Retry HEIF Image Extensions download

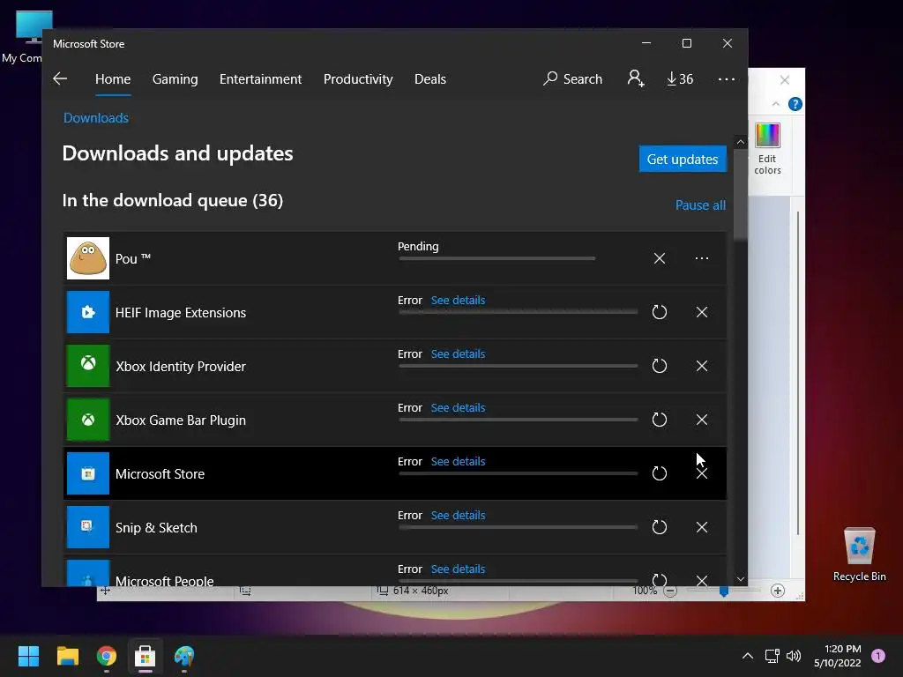[660, 312]
